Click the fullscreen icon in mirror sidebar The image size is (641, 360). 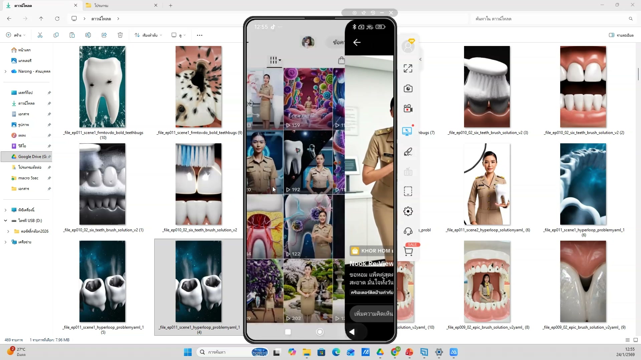pos(408,68)
